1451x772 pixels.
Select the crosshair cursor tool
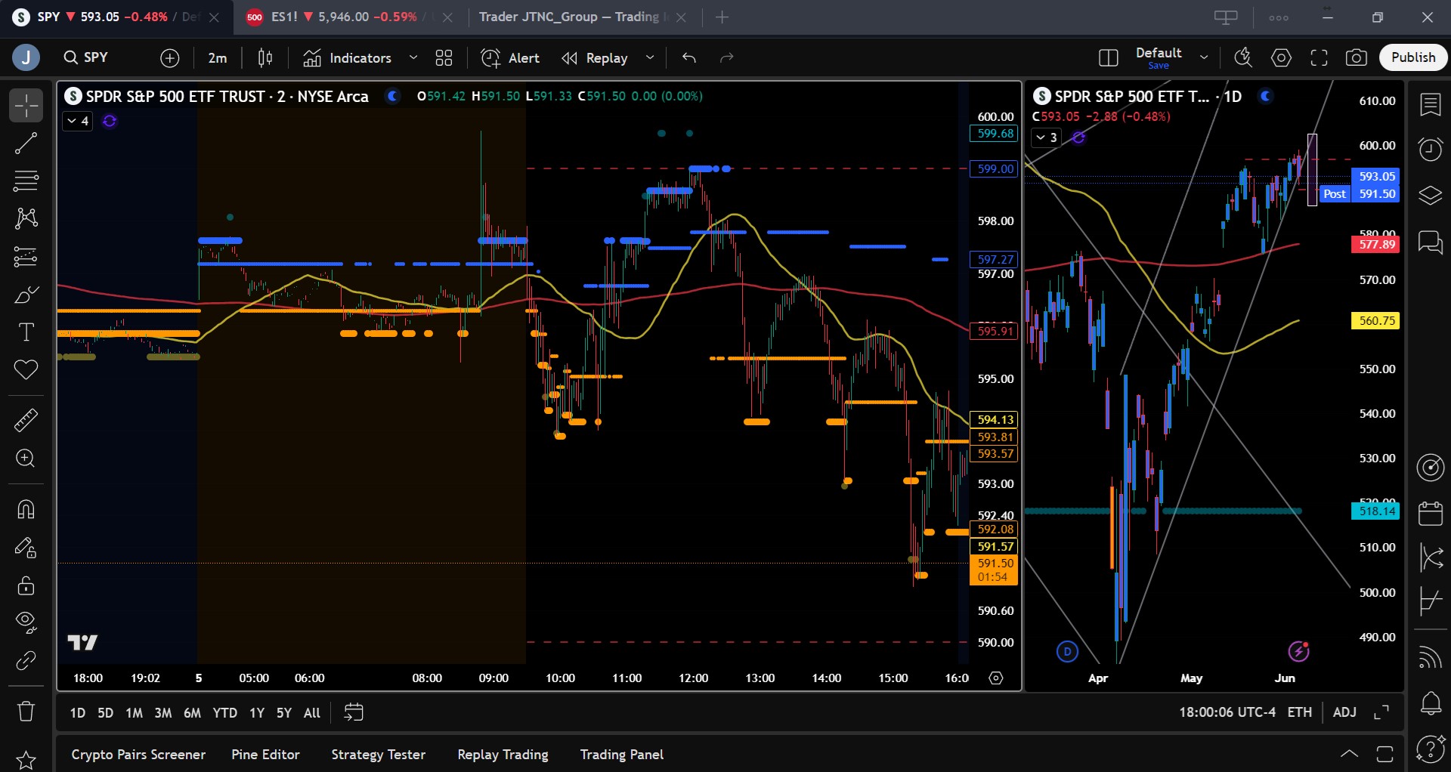26,105
